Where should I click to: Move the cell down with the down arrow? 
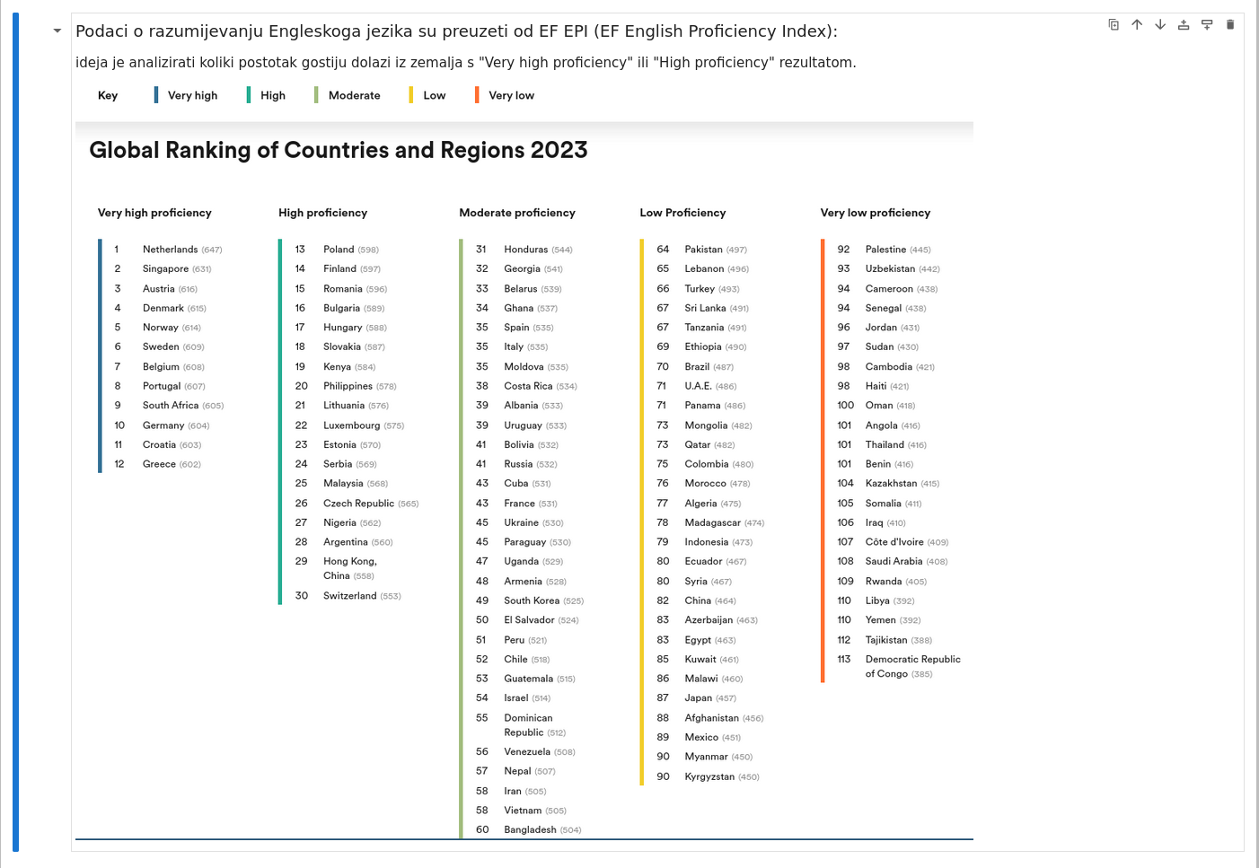1160,25
